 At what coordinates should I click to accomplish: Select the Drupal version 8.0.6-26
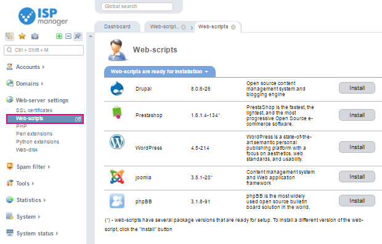(x=200, y=89)
